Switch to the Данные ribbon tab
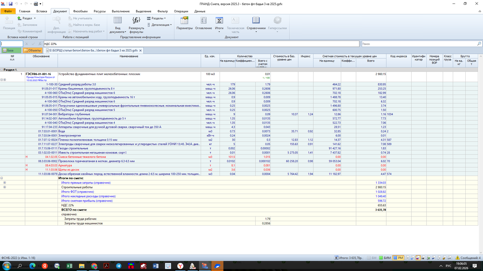The image size is (483, 271). [200, 12]
